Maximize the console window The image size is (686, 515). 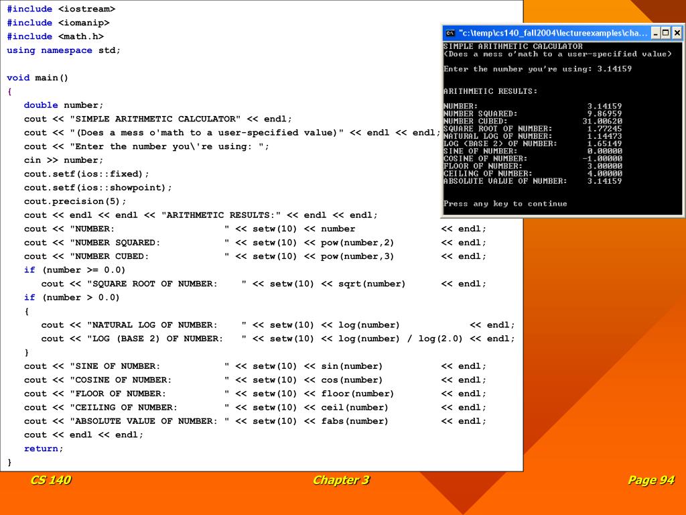(666, 33)
